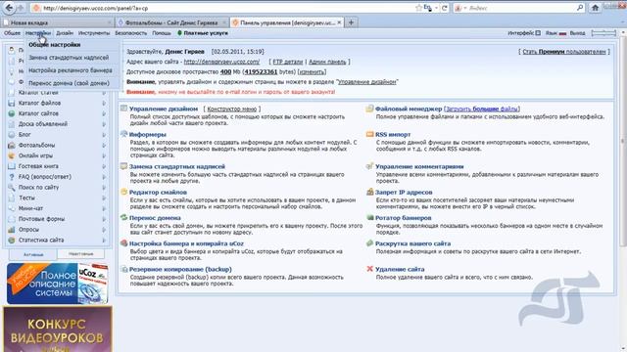Click the page reload icon
This screenshot has width=627, height=352.
click(444, 8)
